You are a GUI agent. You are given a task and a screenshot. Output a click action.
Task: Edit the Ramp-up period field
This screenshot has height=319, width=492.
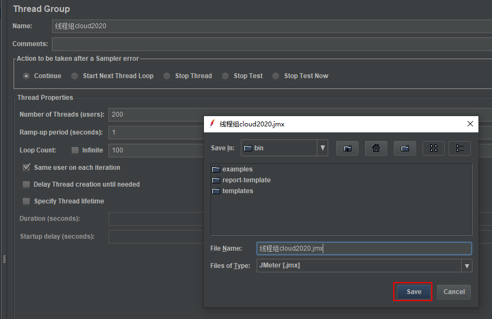[x=156, y=132]
